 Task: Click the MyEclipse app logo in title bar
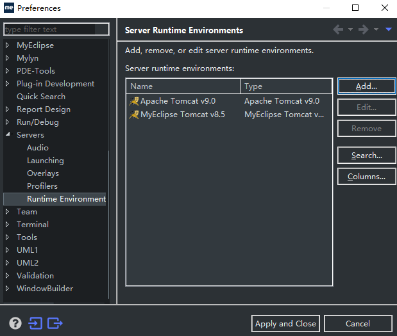(x=8, y=8)
